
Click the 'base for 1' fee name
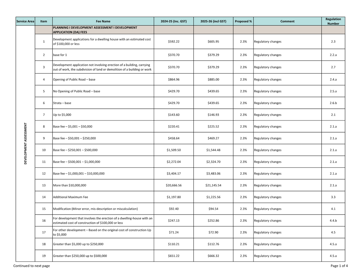point(60,55)
